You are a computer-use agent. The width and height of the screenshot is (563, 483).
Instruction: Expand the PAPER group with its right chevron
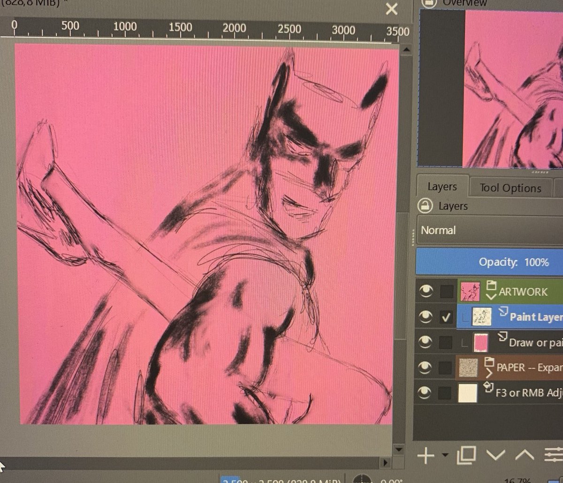(x=489, y=373)
